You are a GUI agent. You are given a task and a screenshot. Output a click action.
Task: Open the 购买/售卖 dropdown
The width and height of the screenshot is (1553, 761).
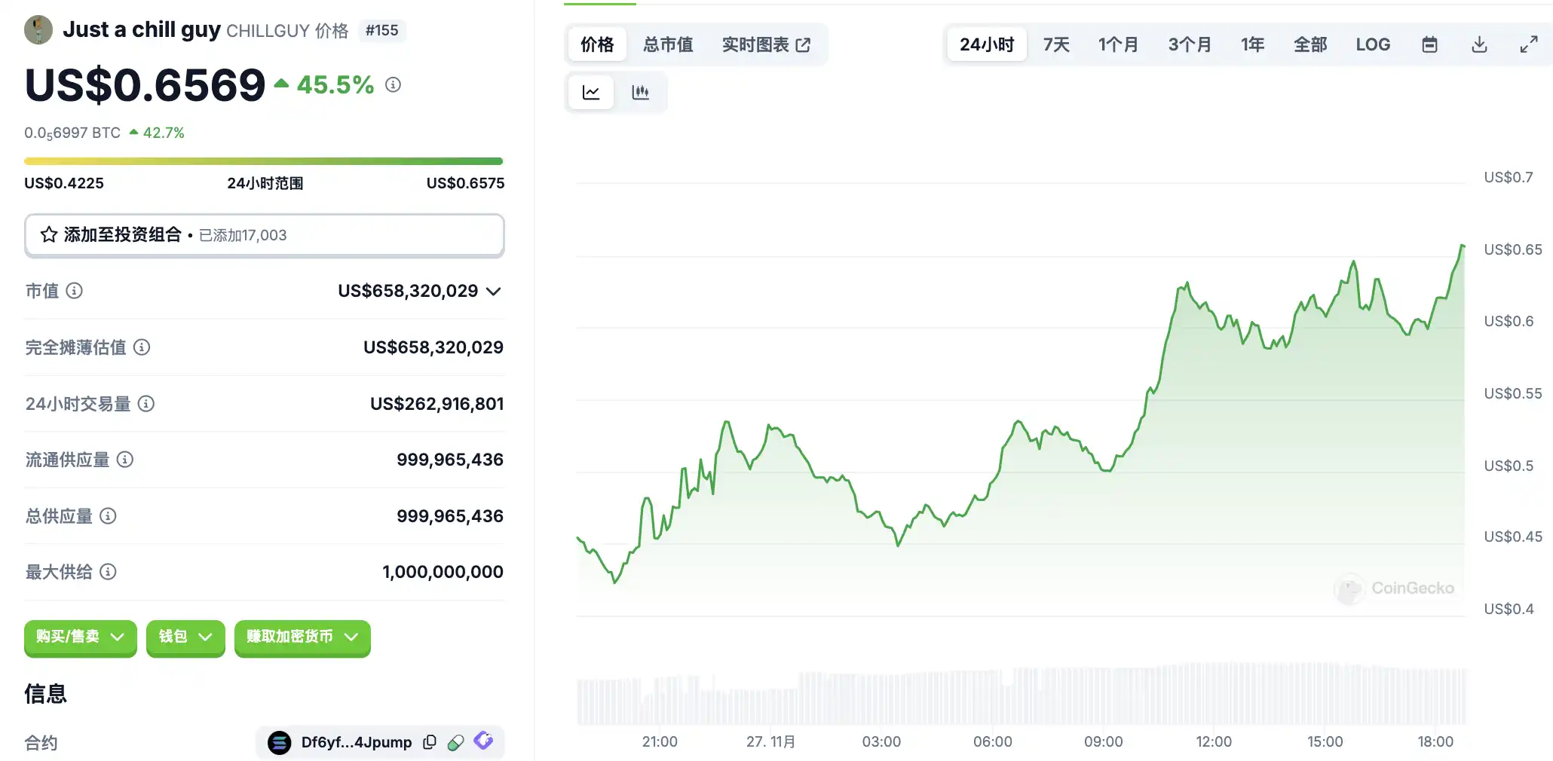click(x=80, y=637)
